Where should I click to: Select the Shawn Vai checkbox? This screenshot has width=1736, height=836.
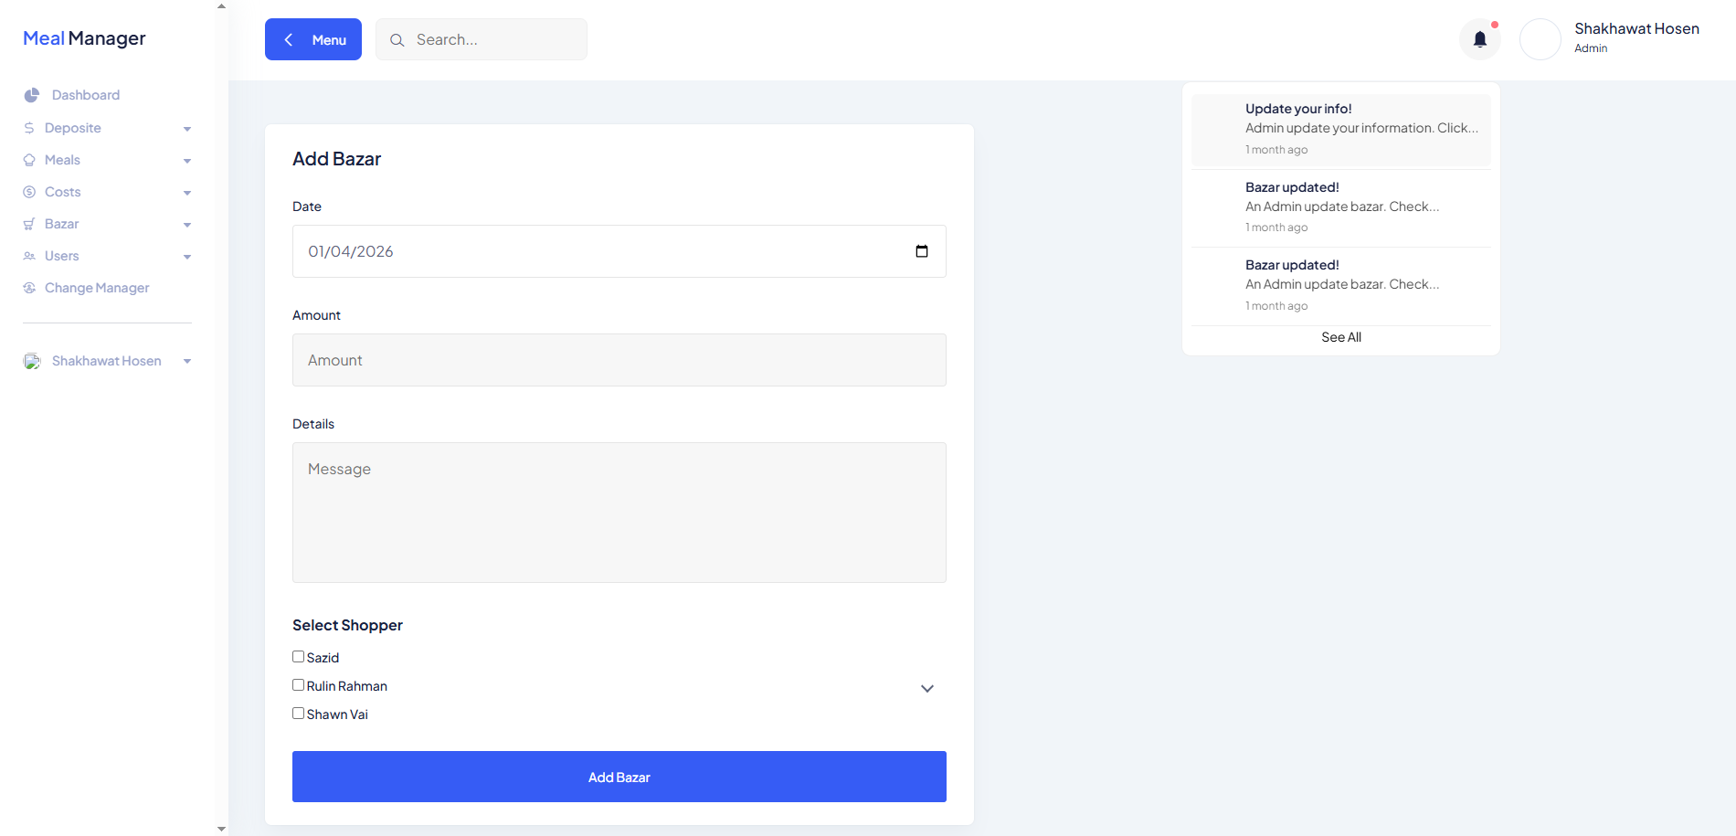(298, 714)
